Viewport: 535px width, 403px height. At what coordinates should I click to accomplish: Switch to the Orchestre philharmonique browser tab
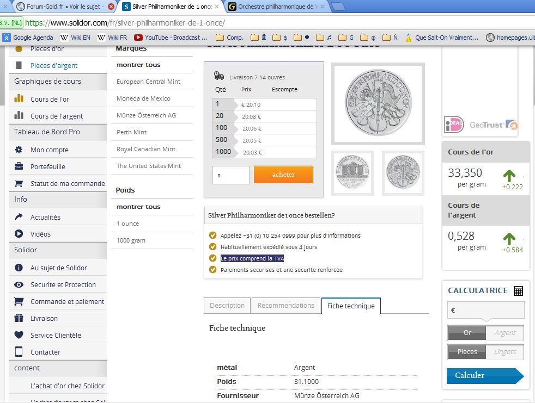click(x=276, y=7)
